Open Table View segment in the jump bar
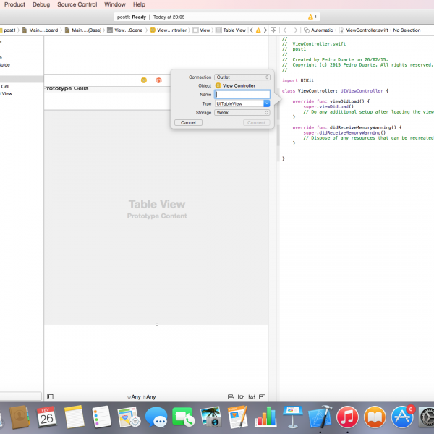This screenshot has width=434, height=434. tap(231, 30)
